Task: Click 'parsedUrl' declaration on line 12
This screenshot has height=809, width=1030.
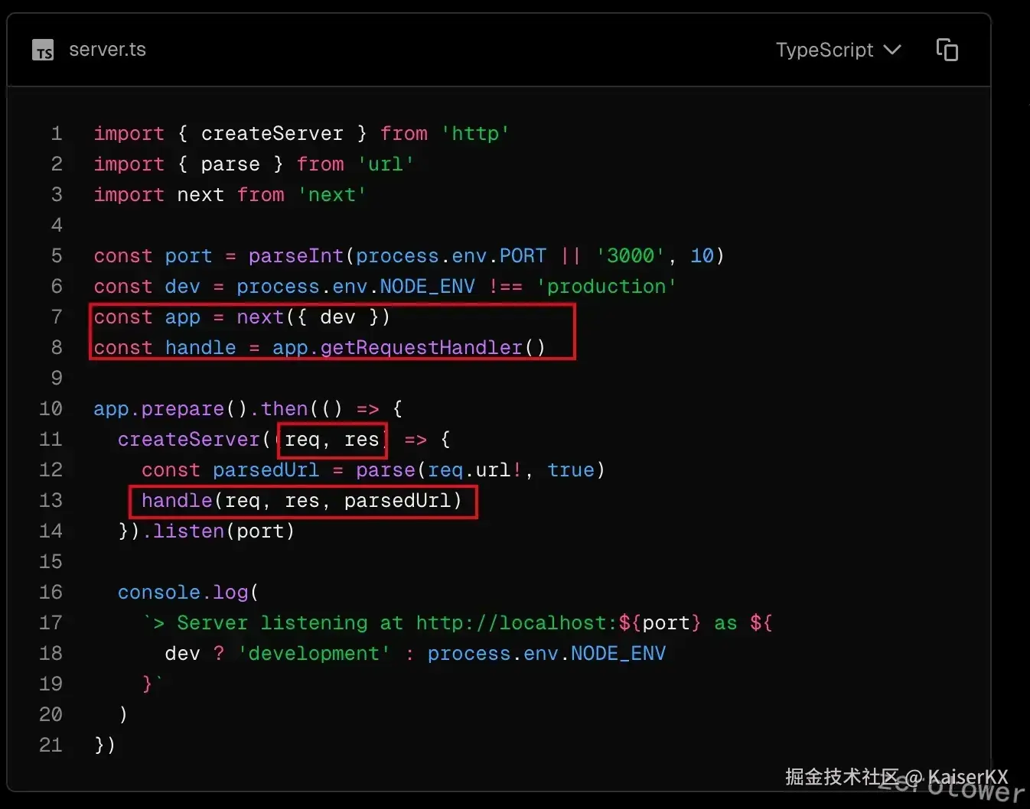Action: point(266,470)
